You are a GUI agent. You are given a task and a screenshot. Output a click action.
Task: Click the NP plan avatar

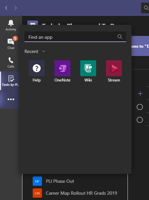click(37, 181)
